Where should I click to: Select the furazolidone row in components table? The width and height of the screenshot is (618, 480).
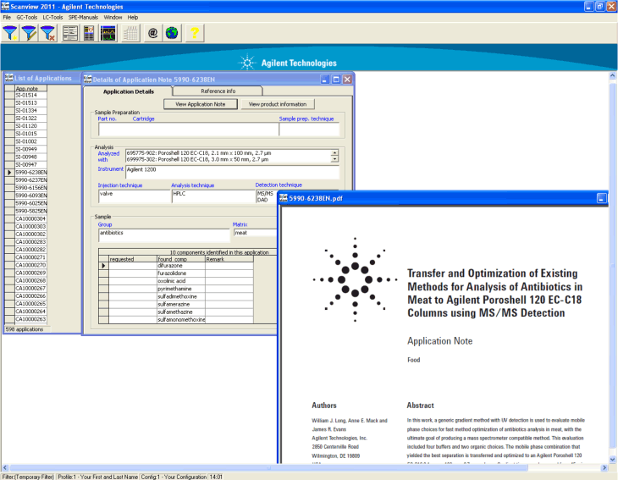[x=178, y=273]
